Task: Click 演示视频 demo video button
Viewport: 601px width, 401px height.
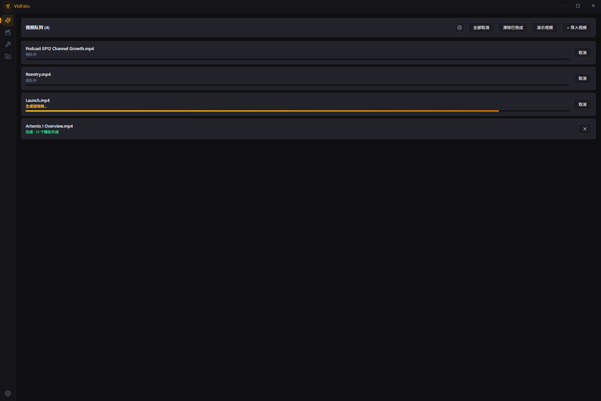Action: [x=545, y=28]
